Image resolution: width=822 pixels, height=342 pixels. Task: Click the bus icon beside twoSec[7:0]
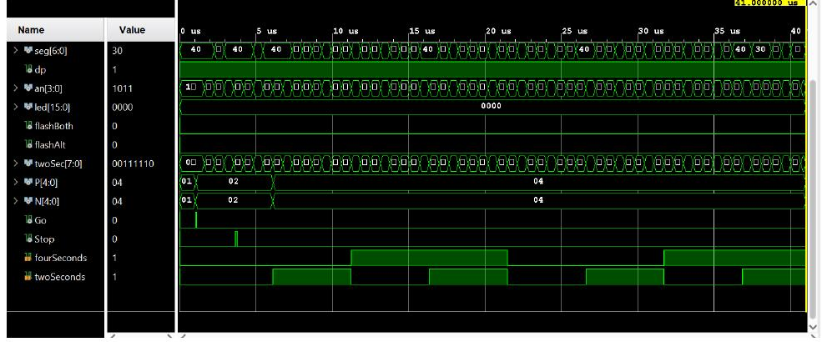point(28,164)
